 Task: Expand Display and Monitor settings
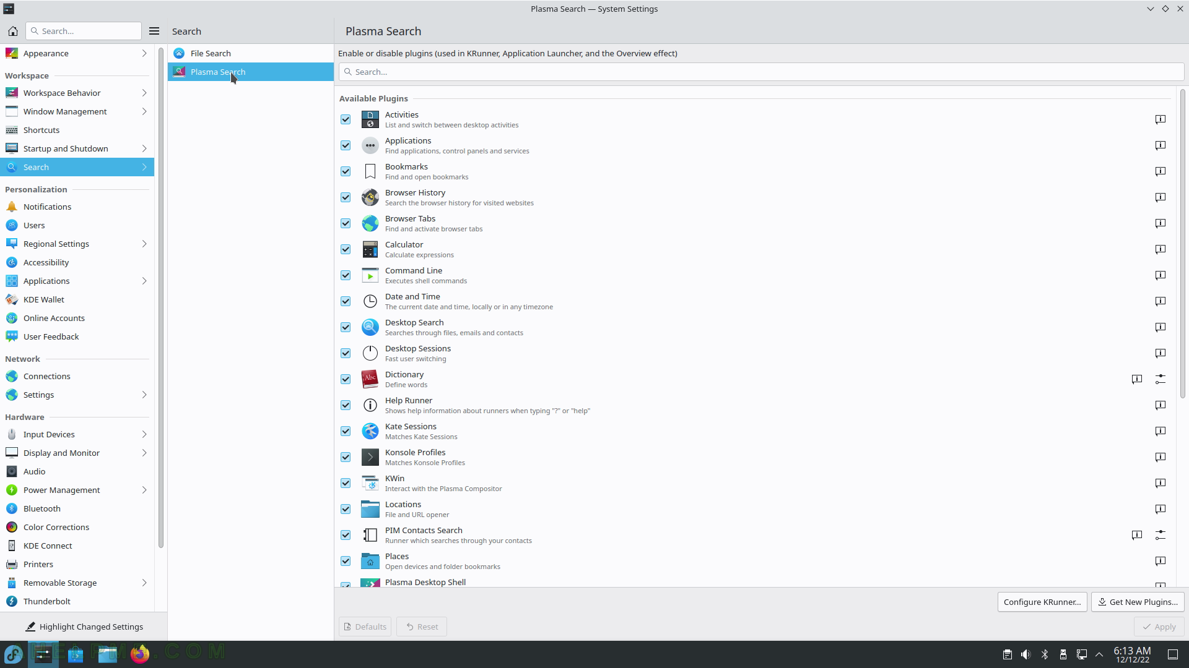(77, 453)
